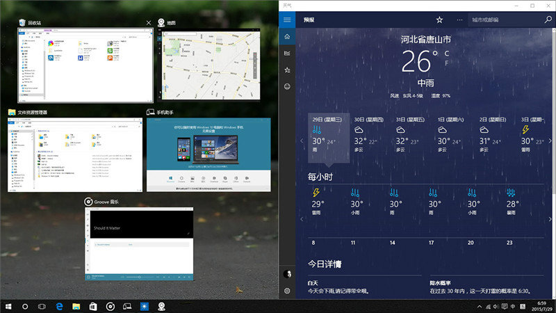Open Task View from the taskbar
This screenshot has height=313, width=556.
[42, 306]
